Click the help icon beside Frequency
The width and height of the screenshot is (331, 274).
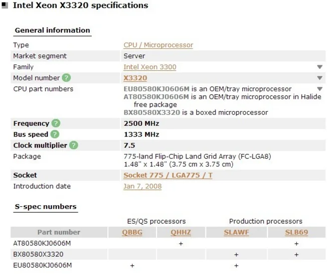click(56, 123)
